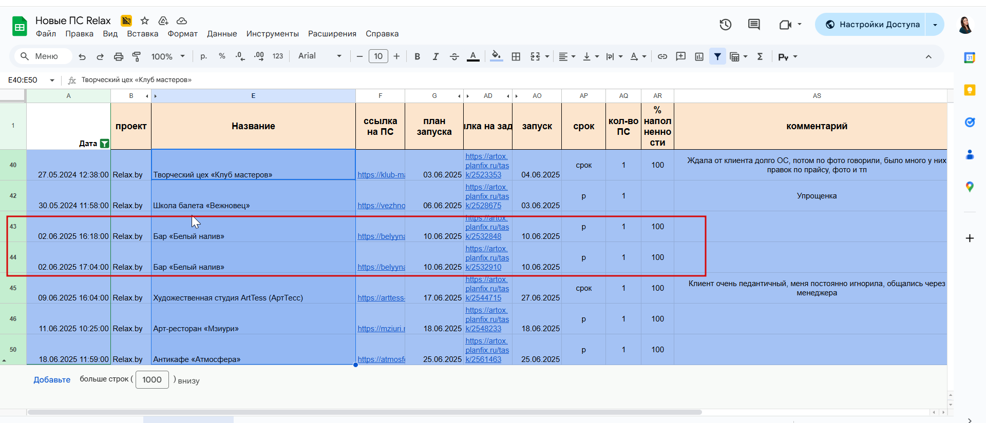Decrease font size minus button
Viewport: 986px width, 423px height.
click(x=359, y=56)
